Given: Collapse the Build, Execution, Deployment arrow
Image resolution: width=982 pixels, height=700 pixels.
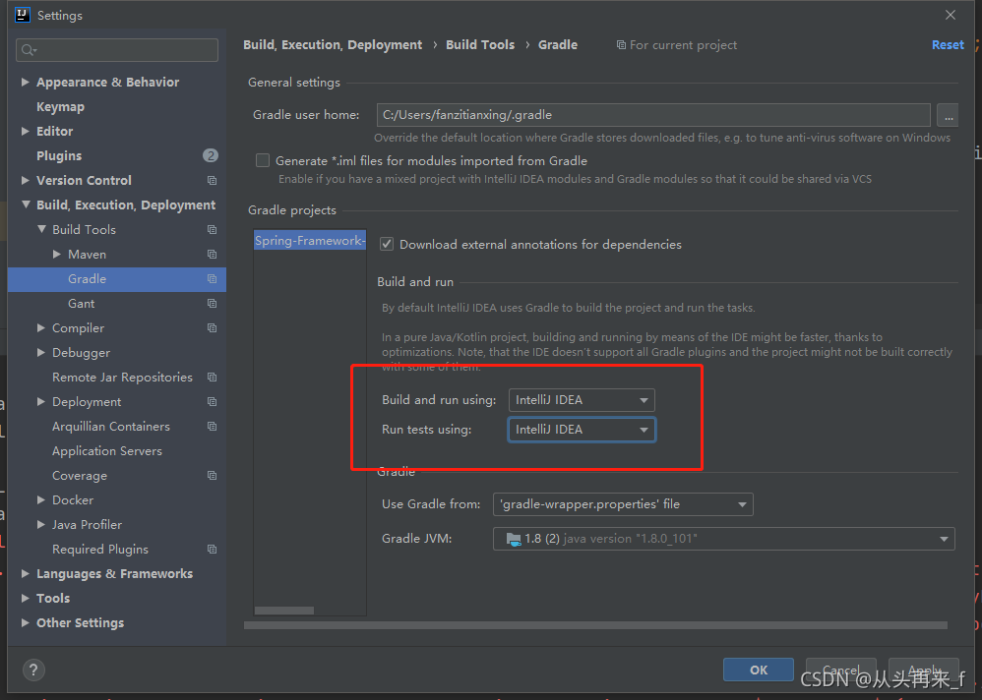Looking at the screenshot, I should (26, 204).
